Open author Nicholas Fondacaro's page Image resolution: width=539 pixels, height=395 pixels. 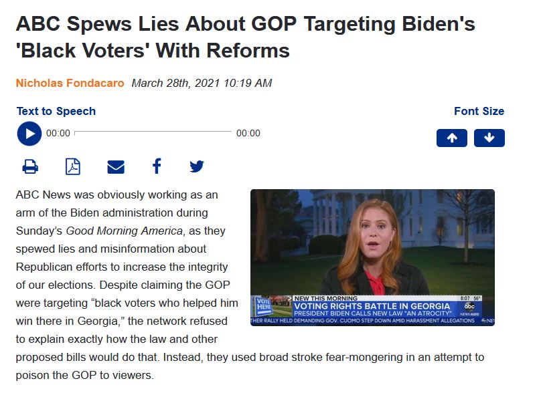click(70, 83)
